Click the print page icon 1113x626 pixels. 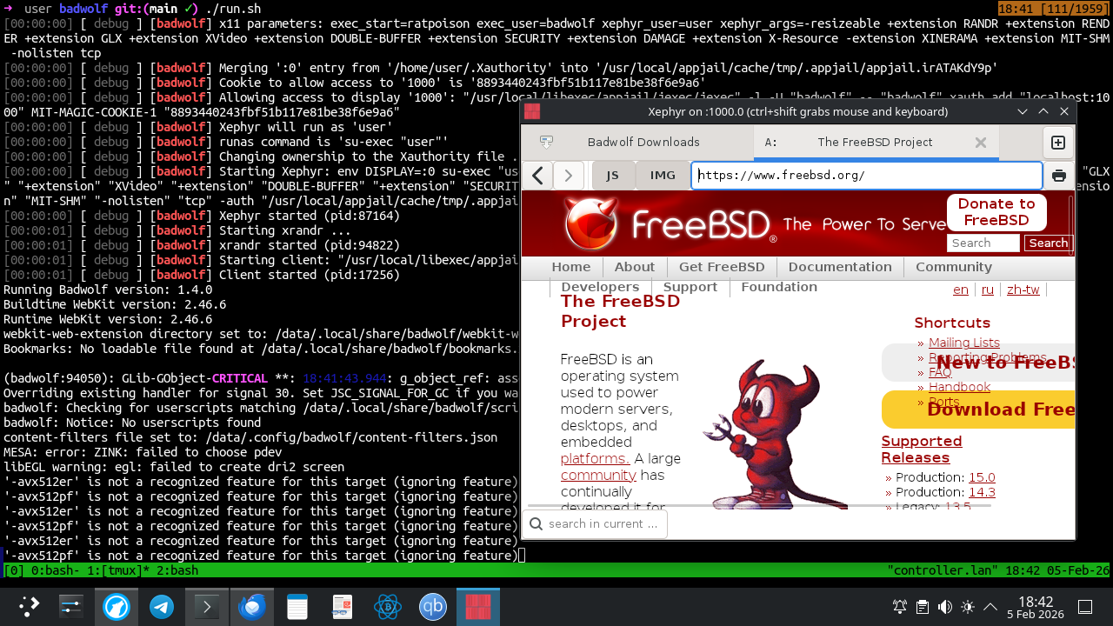pos(1059,176)
